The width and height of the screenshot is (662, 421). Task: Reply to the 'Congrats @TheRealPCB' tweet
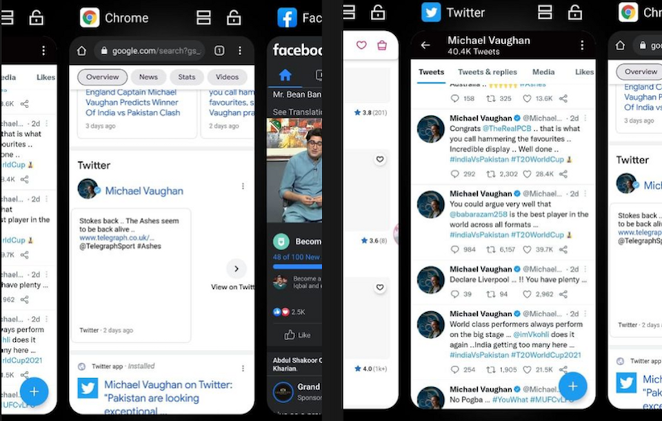454,174
